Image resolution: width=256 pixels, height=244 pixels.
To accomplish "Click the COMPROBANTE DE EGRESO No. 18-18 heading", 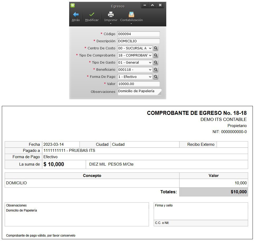I will [x=197, y=113].
